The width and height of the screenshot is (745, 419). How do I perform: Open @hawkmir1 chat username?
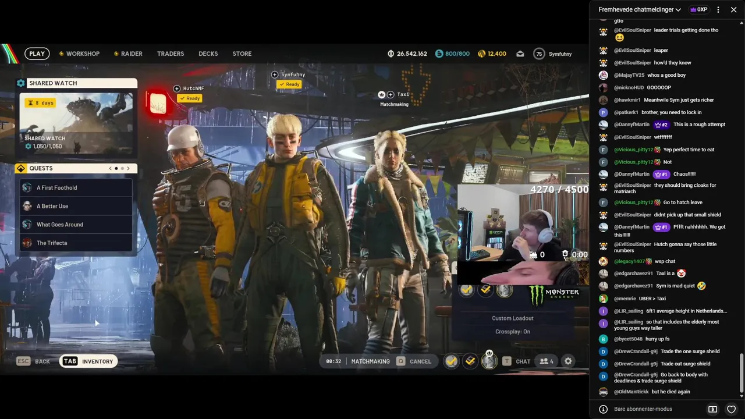627,100
